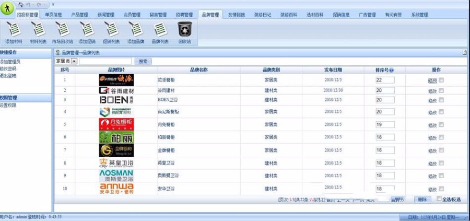Switch to the 招投标管理 tab
The image size is (470, 221).
(x=27, y=15)
